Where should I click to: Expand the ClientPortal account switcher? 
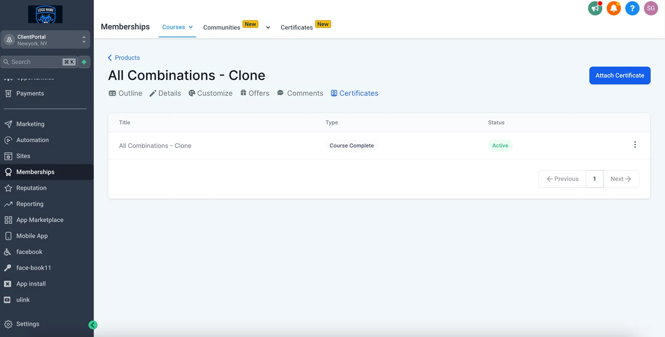pyautogui.click(x=45, y=40)
